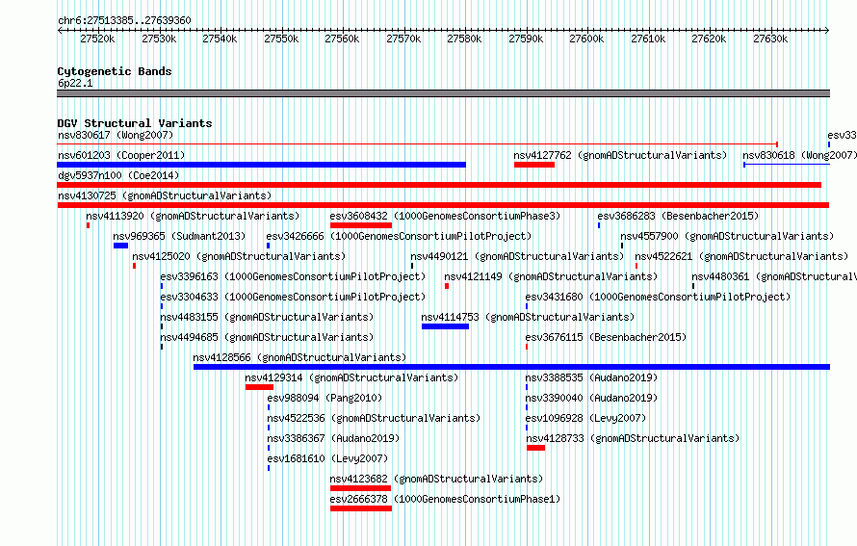Click esv2666378 1000Genomes Phase1 label

click(445, 499)
